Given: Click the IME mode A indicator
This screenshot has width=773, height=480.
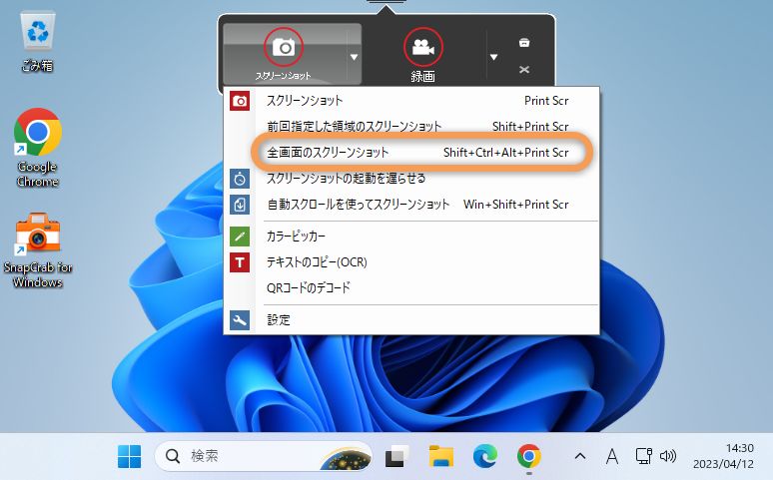Looking at the screenshot, I should (612, 456).
